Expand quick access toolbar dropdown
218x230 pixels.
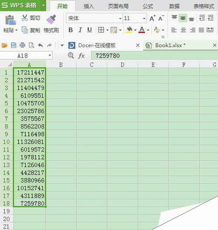(62, 45)
